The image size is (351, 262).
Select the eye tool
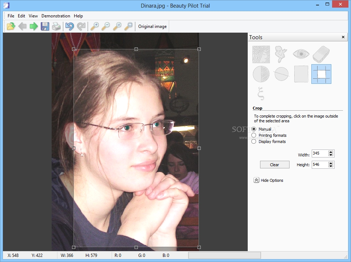301,54
